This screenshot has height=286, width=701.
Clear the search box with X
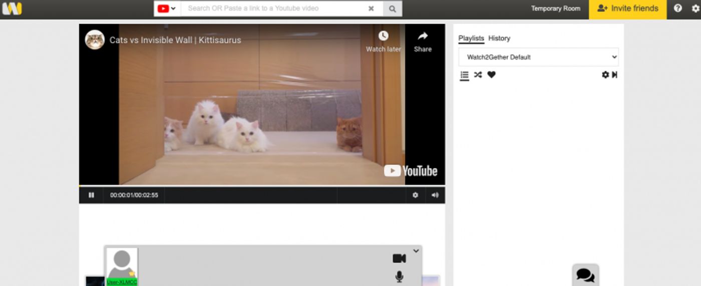[371, 8]
